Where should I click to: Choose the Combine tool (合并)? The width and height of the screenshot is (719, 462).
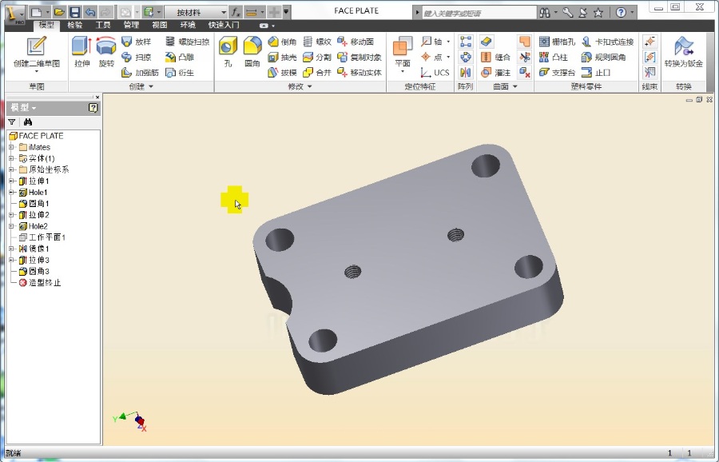pyautogui.click(x=317, y=73)
